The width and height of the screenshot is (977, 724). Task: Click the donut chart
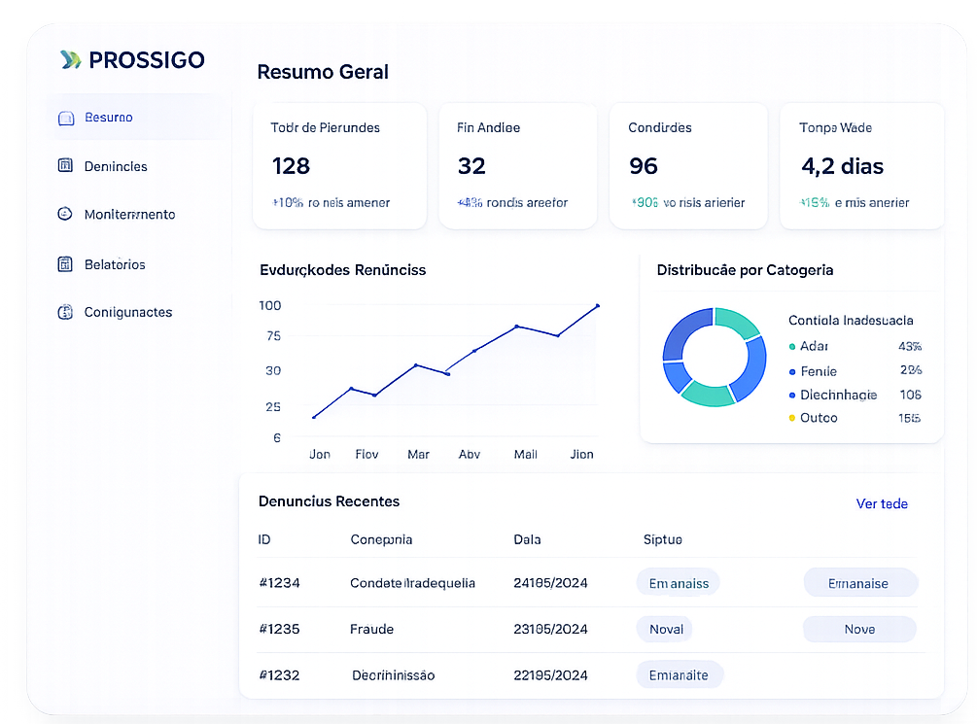pyautogui.click(x=715, y=357)
